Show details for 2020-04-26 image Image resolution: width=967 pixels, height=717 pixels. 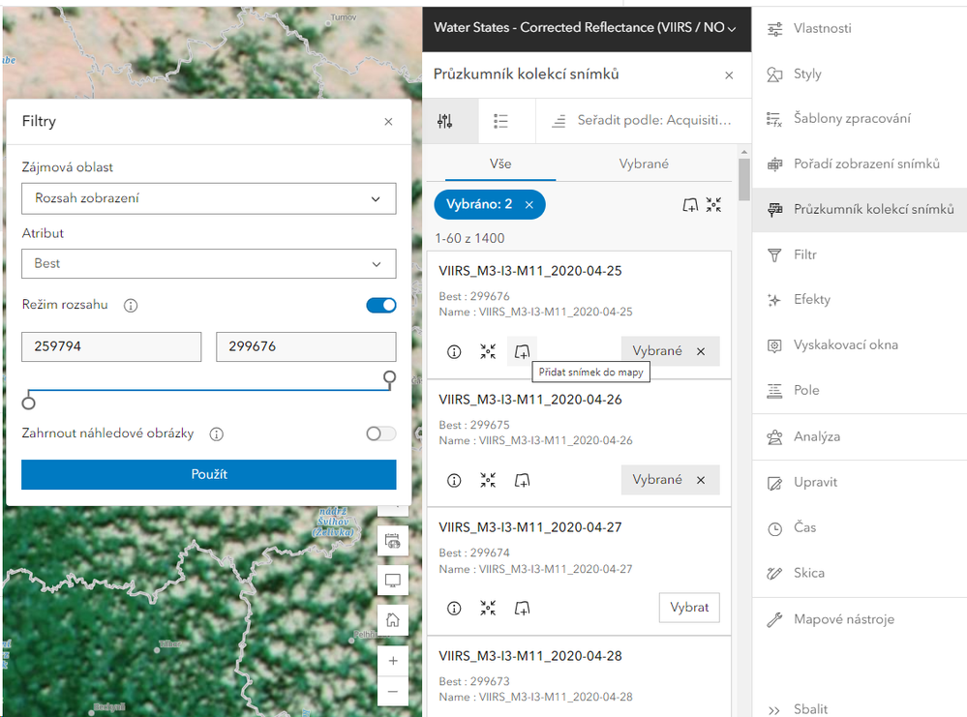coord(454,480)
